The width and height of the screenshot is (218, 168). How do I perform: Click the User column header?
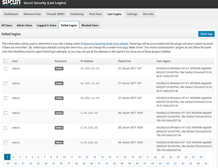(15, 61)
